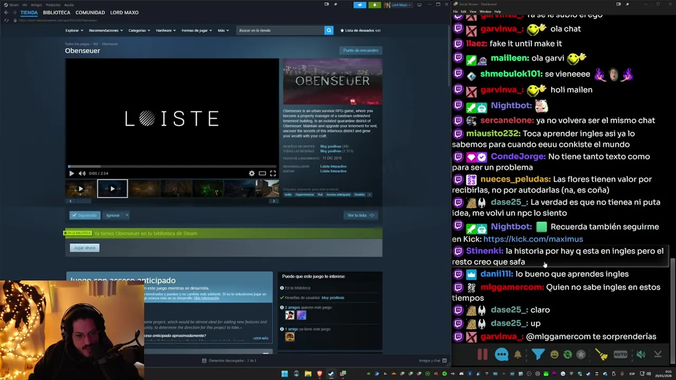Click the smiley emoji icon in Social Stream
The image size is (676, 380).
tap(554, 355)
